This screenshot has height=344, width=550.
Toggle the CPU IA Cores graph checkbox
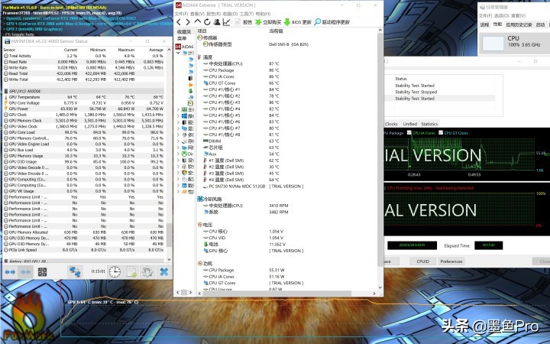click(409, 133)
